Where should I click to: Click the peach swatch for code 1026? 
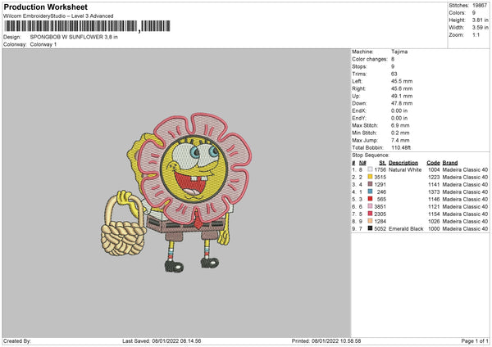(x=371, y=221)
